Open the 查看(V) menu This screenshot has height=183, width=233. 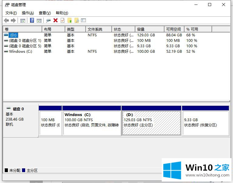tap(45, 13)
